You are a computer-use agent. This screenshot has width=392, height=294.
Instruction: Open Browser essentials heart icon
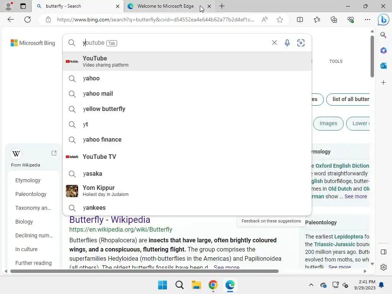click(x=351, y=20)
